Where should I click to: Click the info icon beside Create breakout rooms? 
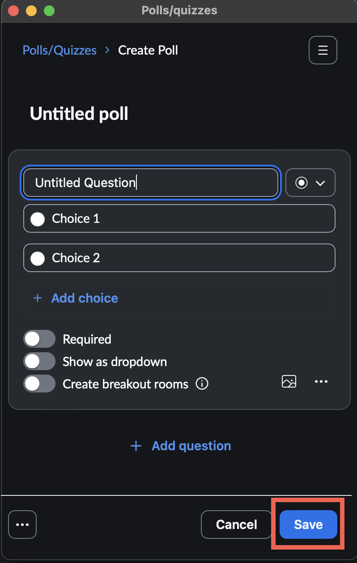[x=202, y=384]
